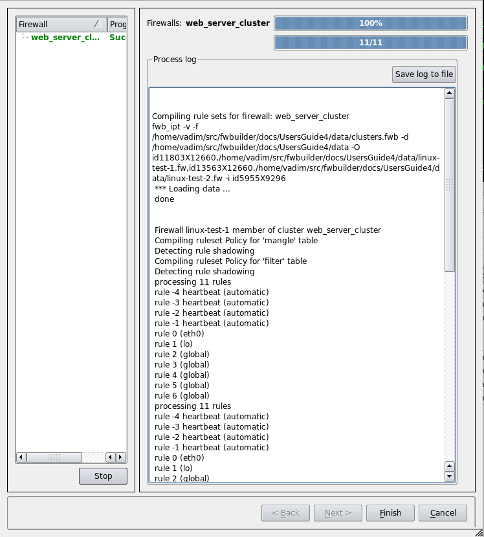Click bottom down-arrow of process log scrollbar
The height and width of the screenshot is (537, 484).
tap(450, 477)
